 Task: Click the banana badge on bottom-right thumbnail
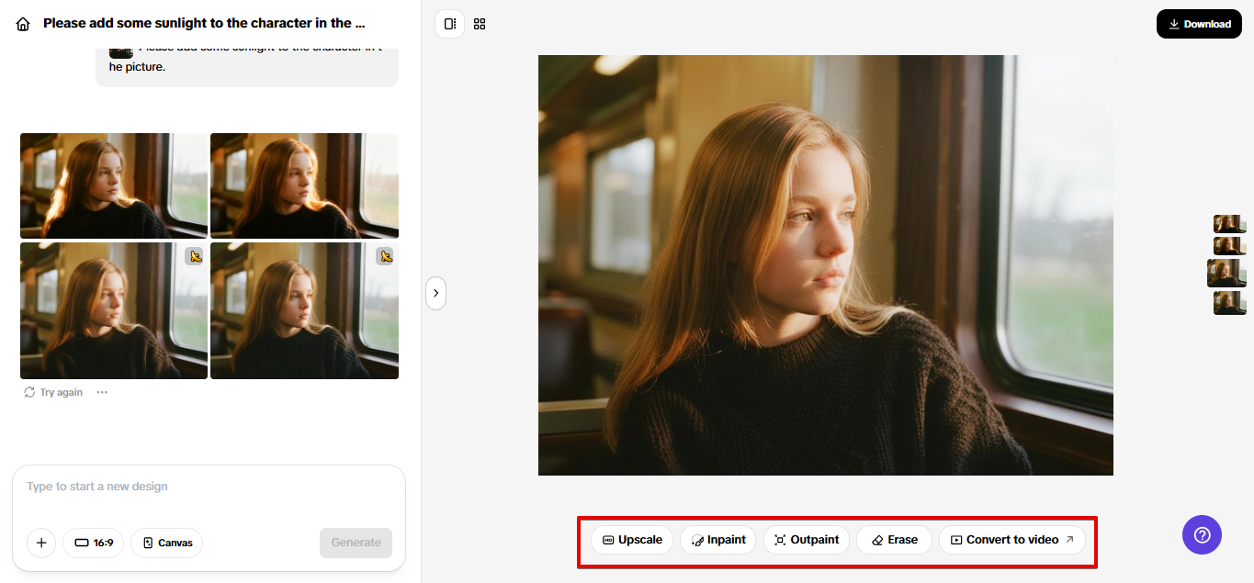(385, 256)
